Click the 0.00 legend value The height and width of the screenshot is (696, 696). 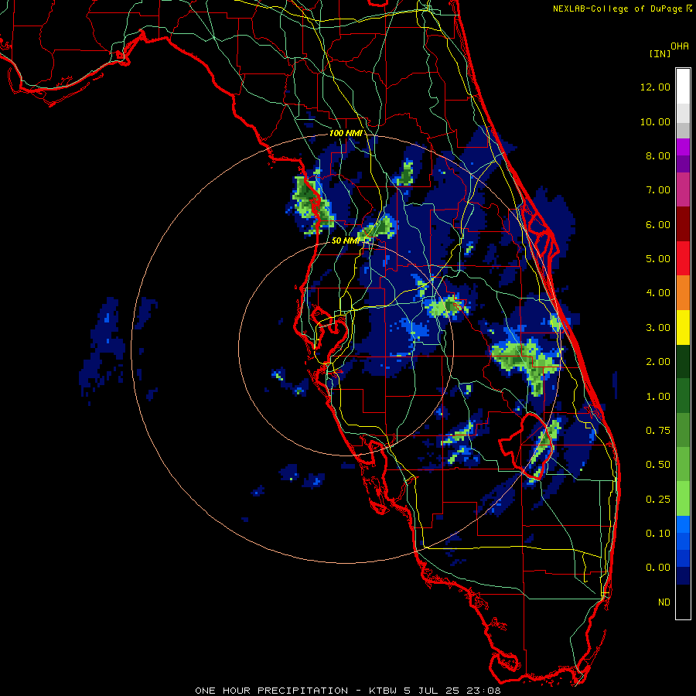coord(658,568)
